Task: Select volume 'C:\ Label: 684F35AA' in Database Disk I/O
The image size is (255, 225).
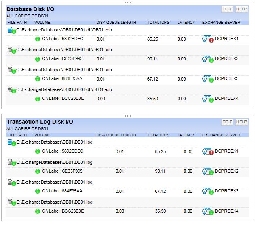Action: pyautogui.click(x=62, y=78)
